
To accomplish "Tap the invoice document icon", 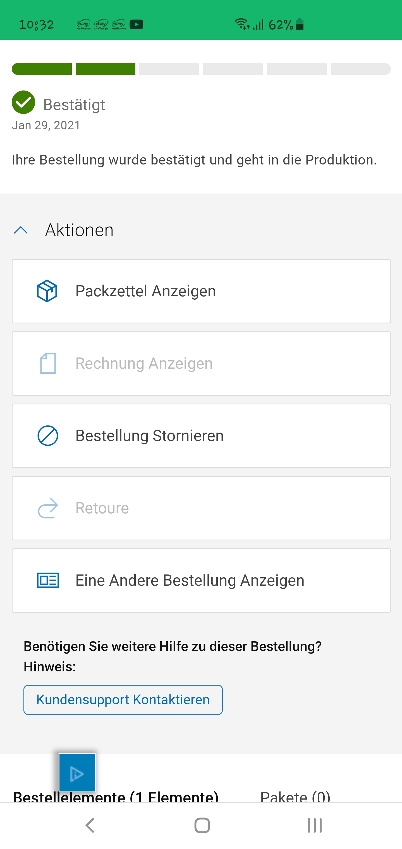I will 48,363.
